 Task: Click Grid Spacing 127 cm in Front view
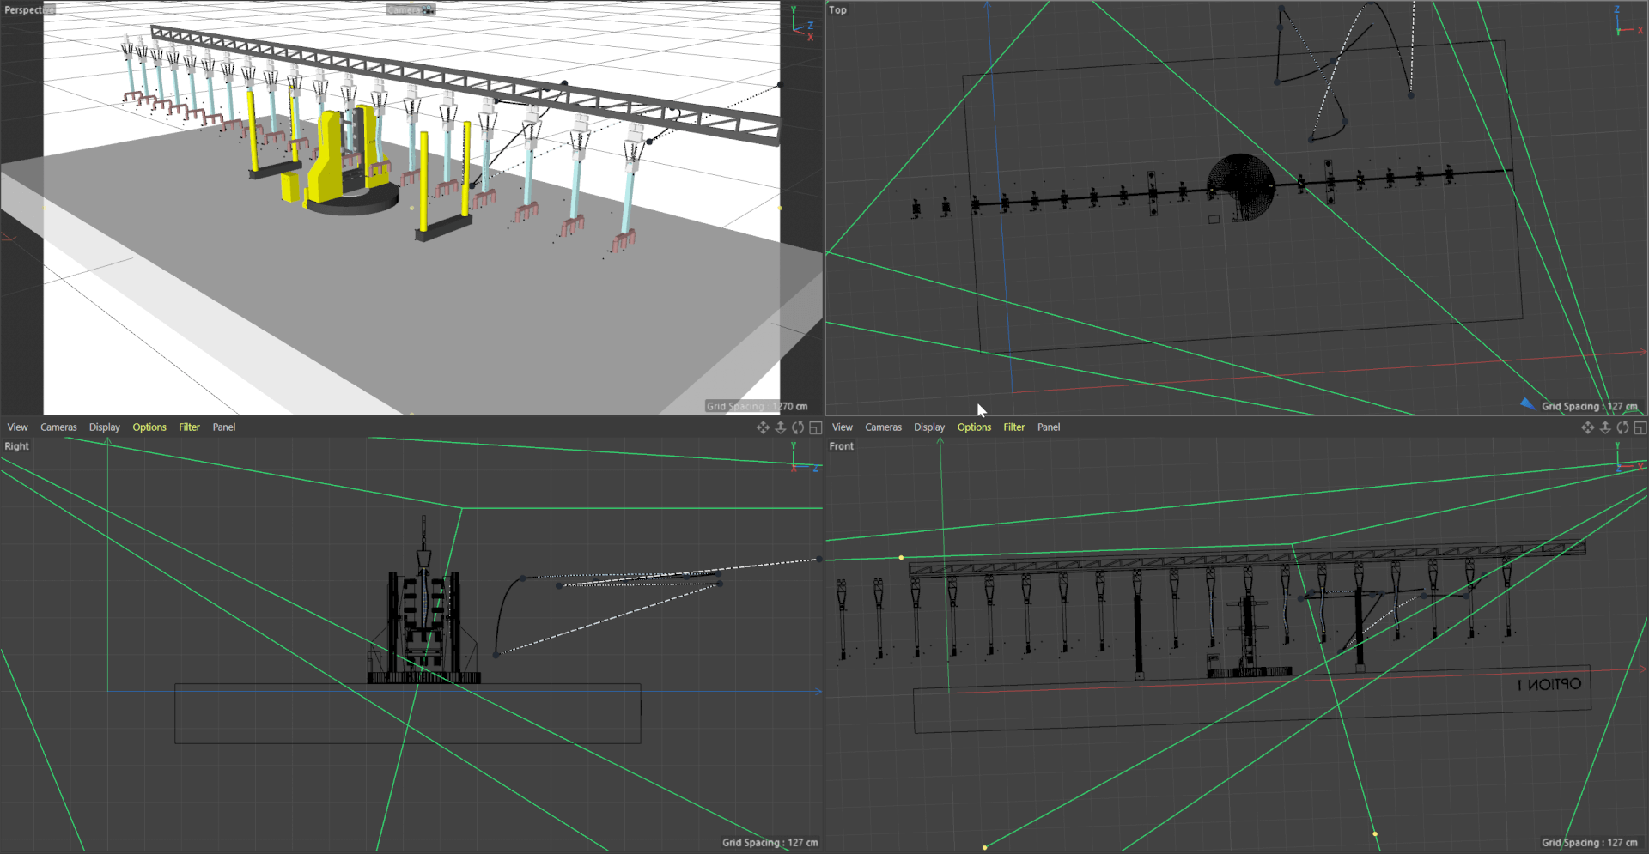[x=1589, y=843]
